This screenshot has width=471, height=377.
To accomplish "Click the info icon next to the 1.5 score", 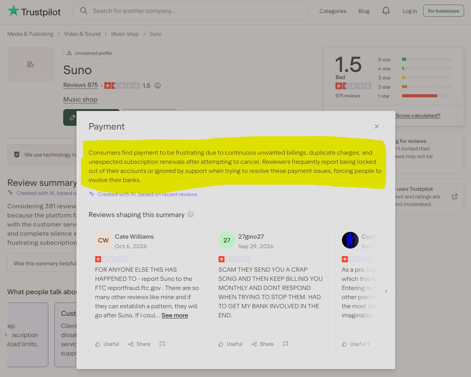I will click(x=157, y=85).
